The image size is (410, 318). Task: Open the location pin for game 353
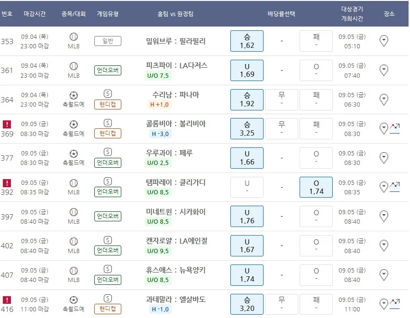point(384,41)
